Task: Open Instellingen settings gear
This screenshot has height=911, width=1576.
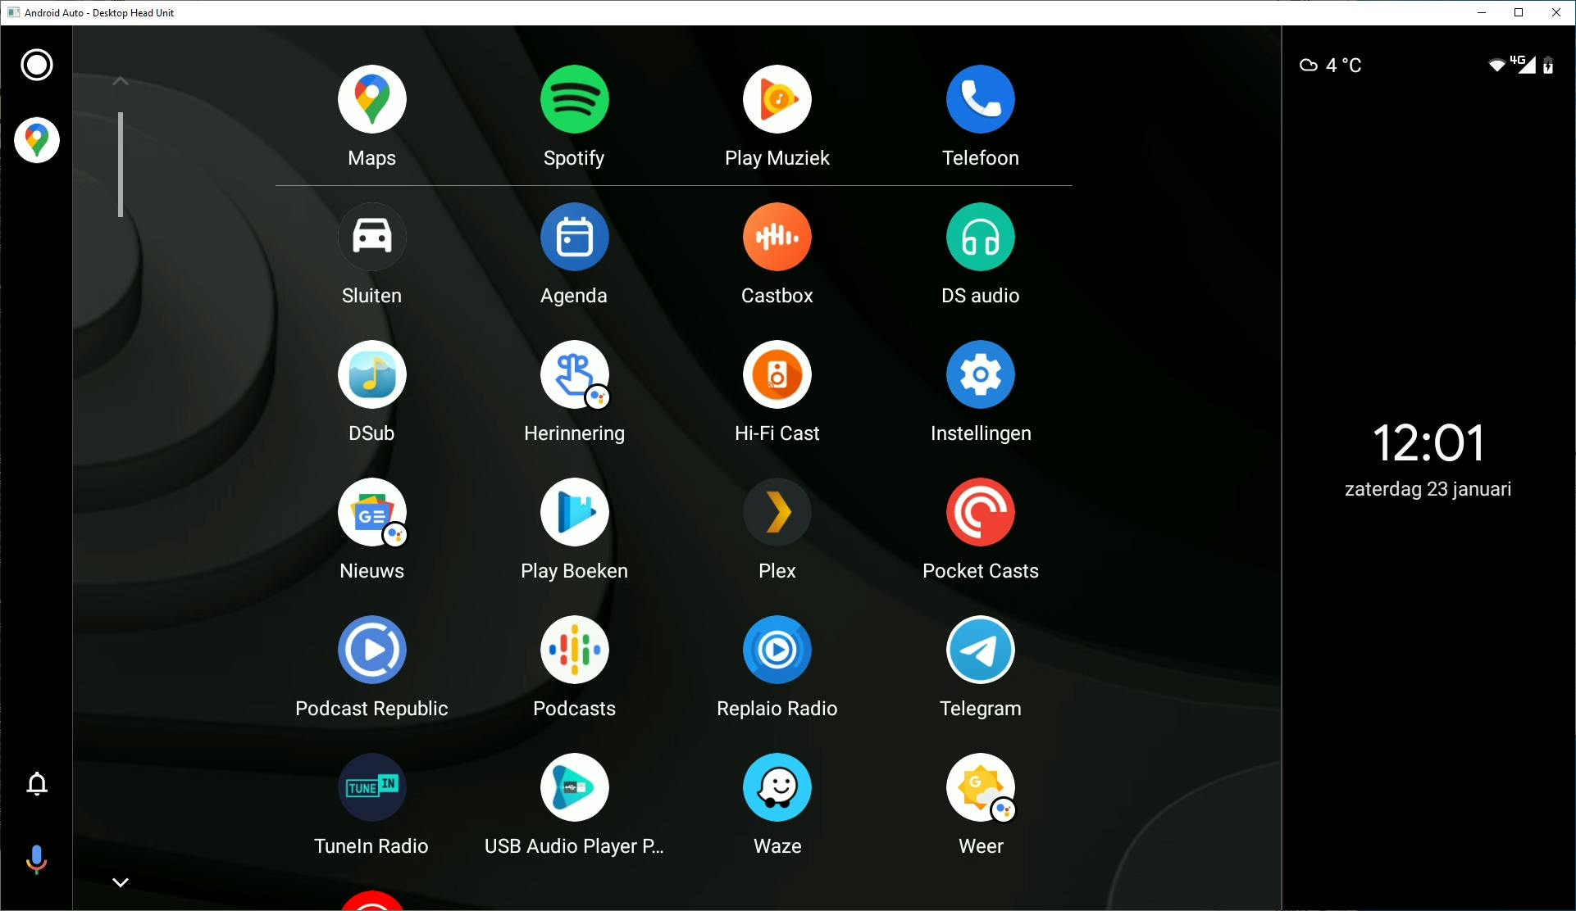Action: [x=980, y=374]
